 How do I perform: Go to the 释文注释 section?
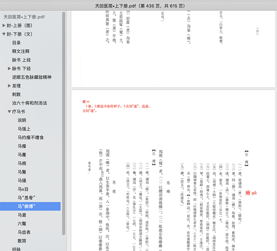point(21,51)
